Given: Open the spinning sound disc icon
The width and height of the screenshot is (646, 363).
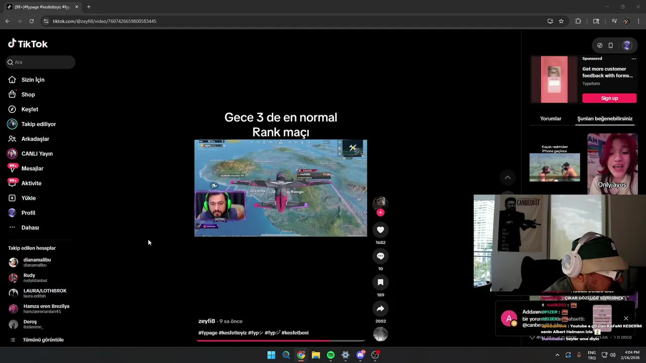Looking at the screenshot, I should point(381,334).
